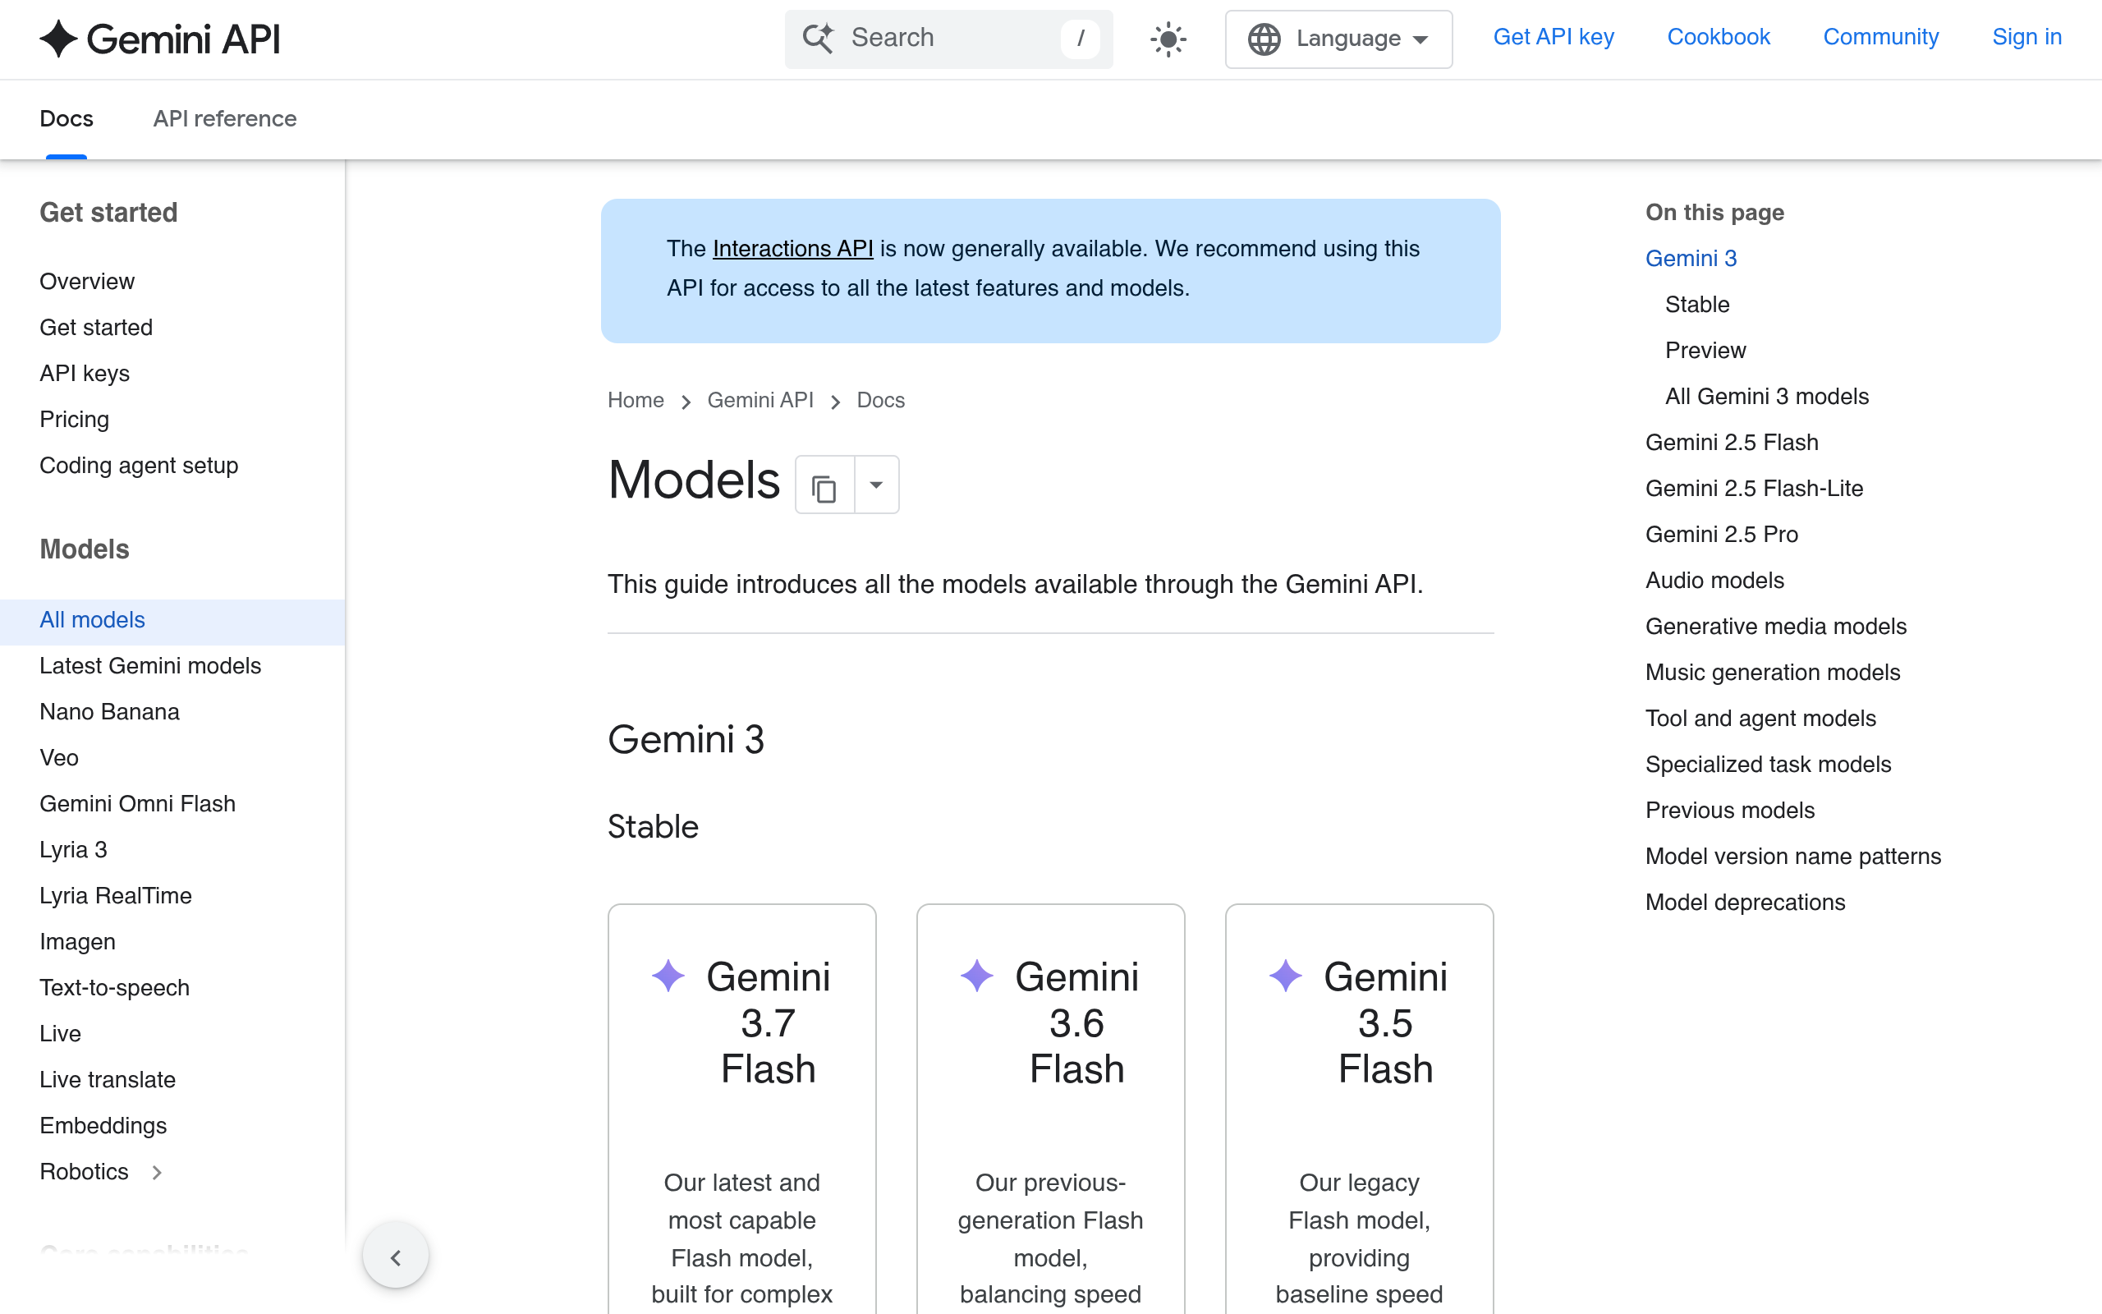Jump to Gemini 2.5 Flash-Lite section
Image resolution: width=2102 pixels, height=1314 pixels.
[1754, 489]
